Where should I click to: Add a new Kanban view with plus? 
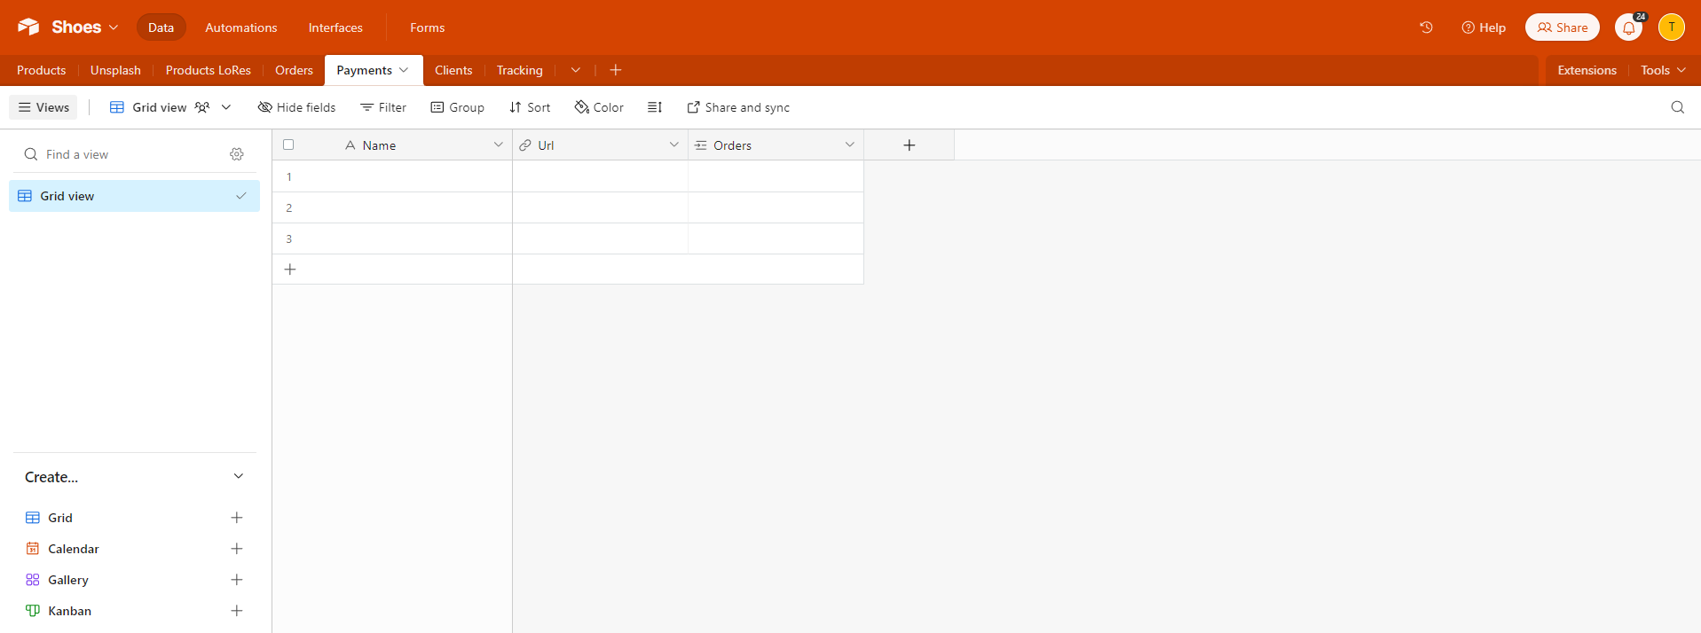(x=237, y=611)
